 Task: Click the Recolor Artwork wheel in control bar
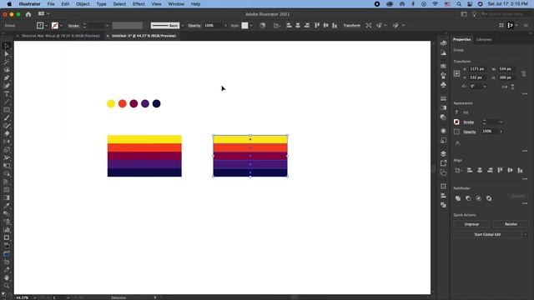click(262, 26)
